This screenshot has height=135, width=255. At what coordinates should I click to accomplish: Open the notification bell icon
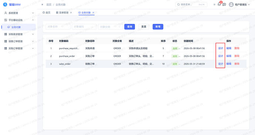click(219, 4)
